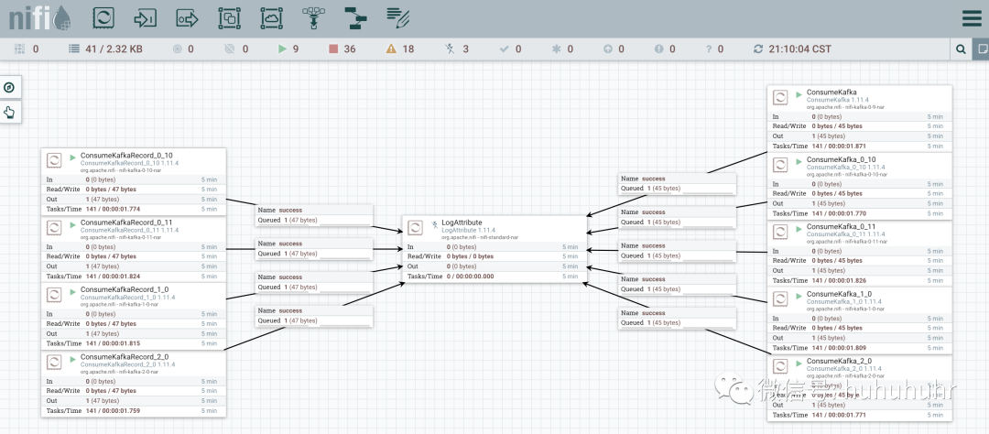Click the running components count 9
The height and width of the screenshot is (434, 989).
click(296, 49)
